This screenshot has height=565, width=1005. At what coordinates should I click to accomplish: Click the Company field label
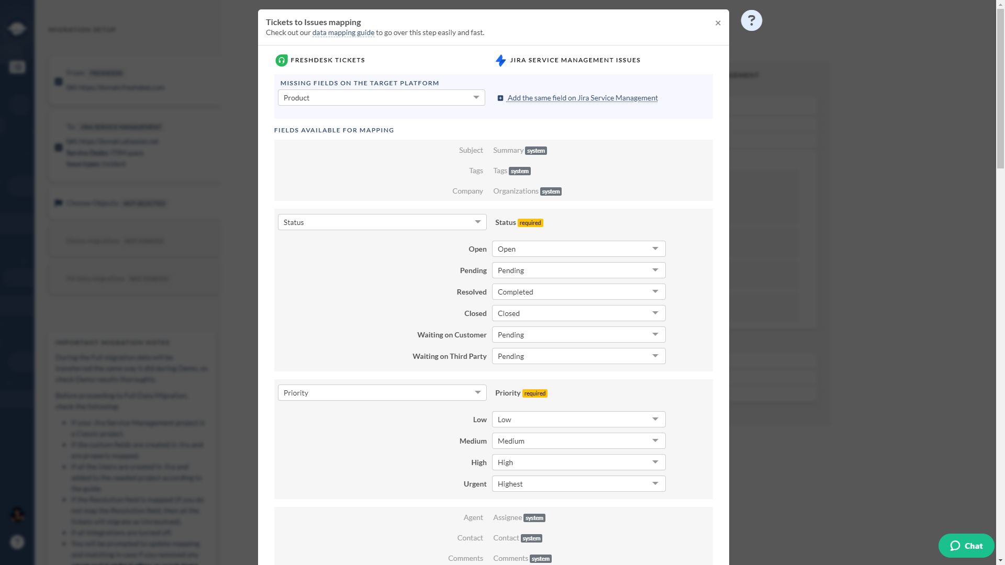pos(468,191)
